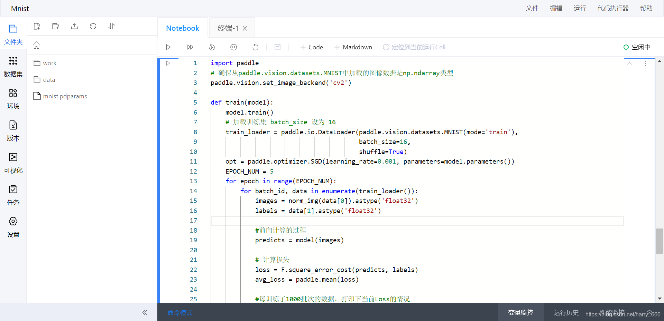Open the 文件夹 folder panel

(x=13, y=35)
